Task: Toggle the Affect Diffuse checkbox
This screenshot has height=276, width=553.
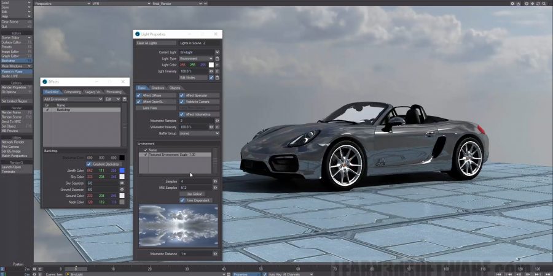Action: pos(139,96)
